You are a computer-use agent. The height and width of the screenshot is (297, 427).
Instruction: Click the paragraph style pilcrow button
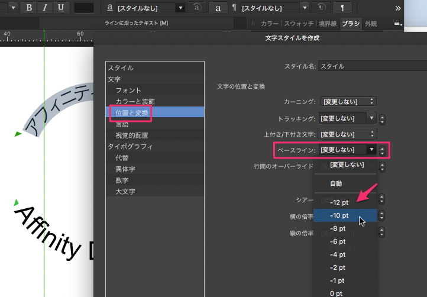pos(342,8)
